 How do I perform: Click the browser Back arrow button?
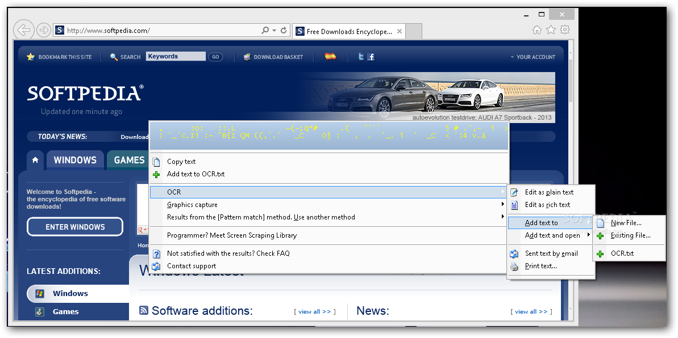pyautogui.click(x=24, y=30)
